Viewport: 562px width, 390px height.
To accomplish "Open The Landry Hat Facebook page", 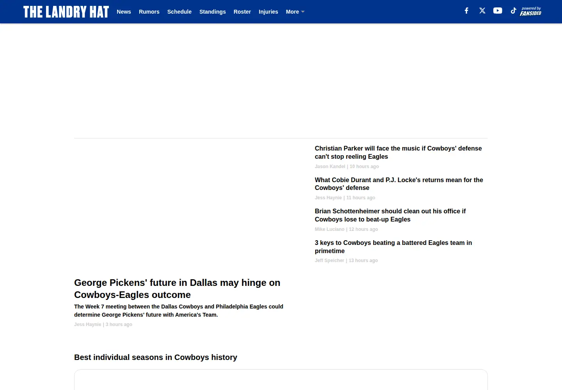I will coord(466,11).
